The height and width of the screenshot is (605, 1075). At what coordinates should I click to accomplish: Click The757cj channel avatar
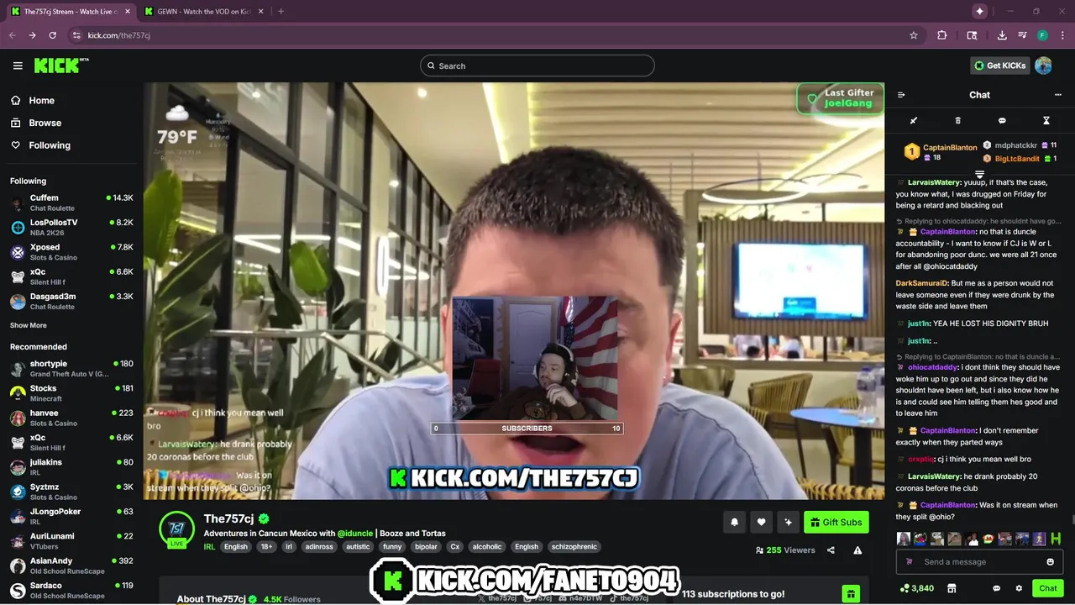[x=177, y=528]
